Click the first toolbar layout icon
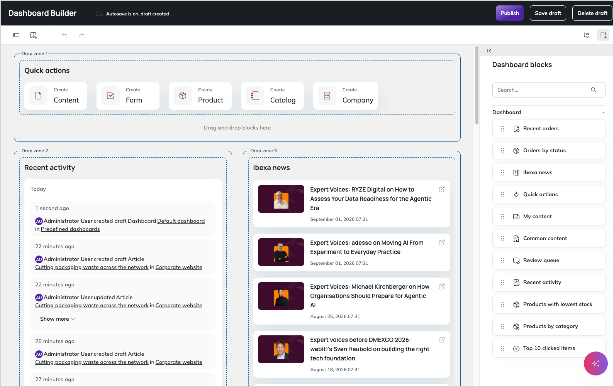Screen dimensions: 614x387 tap(16, 35)
